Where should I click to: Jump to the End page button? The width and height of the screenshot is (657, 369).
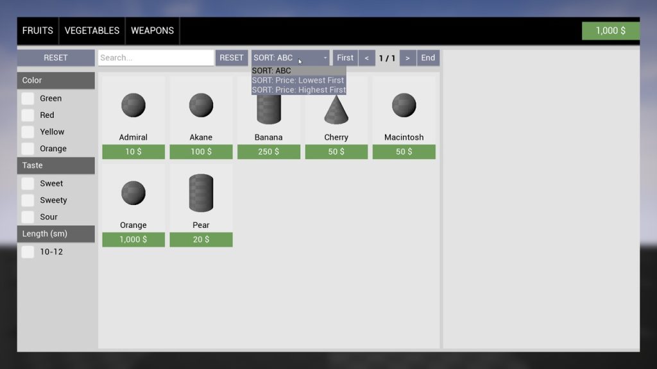pos(428,58)
